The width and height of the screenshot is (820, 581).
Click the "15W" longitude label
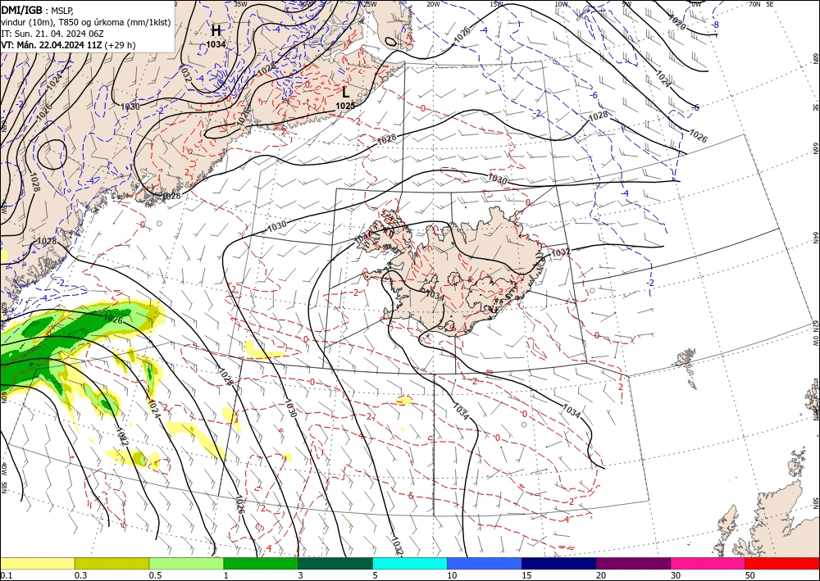click(498, 3)
